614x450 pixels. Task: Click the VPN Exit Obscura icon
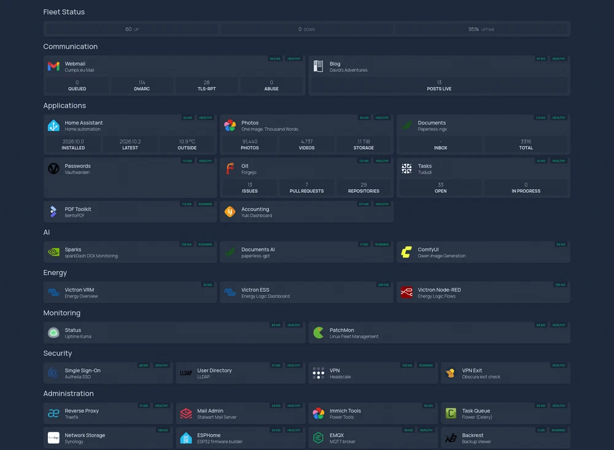click(x=451, y=373)
